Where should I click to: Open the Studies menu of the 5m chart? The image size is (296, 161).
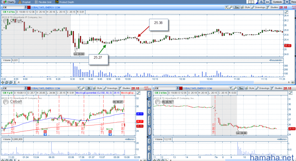click(276, 88)
